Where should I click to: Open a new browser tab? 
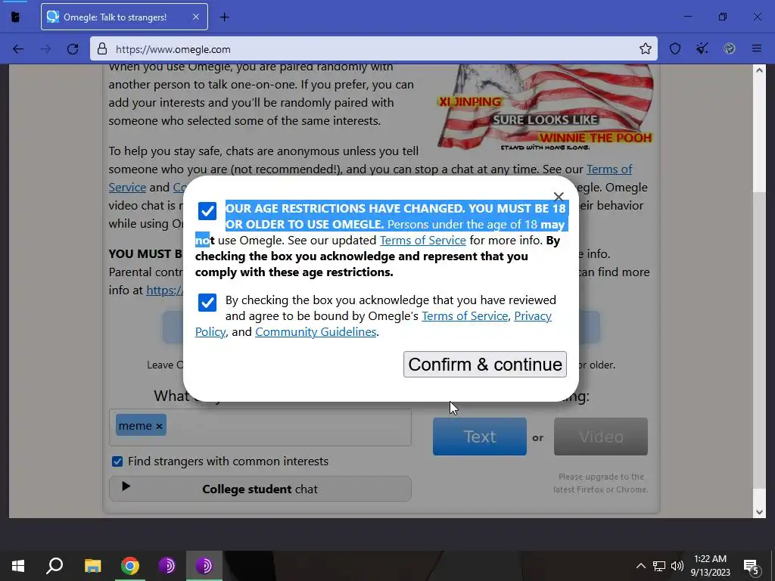point(224,17)
